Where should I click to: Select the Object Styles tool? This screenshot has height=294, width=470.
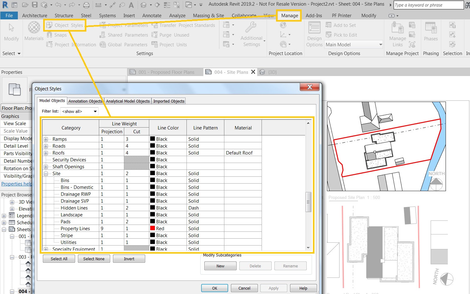(64, 25)
